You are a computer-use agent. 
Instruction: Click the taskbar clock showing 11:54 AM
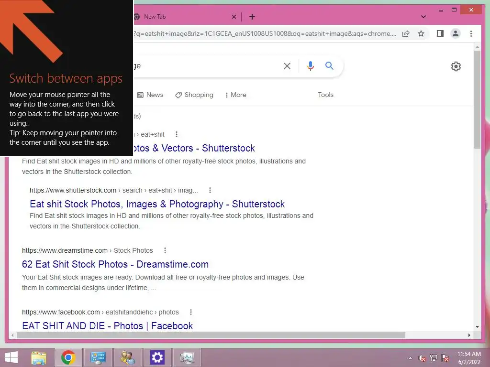[x=469, y=358]
